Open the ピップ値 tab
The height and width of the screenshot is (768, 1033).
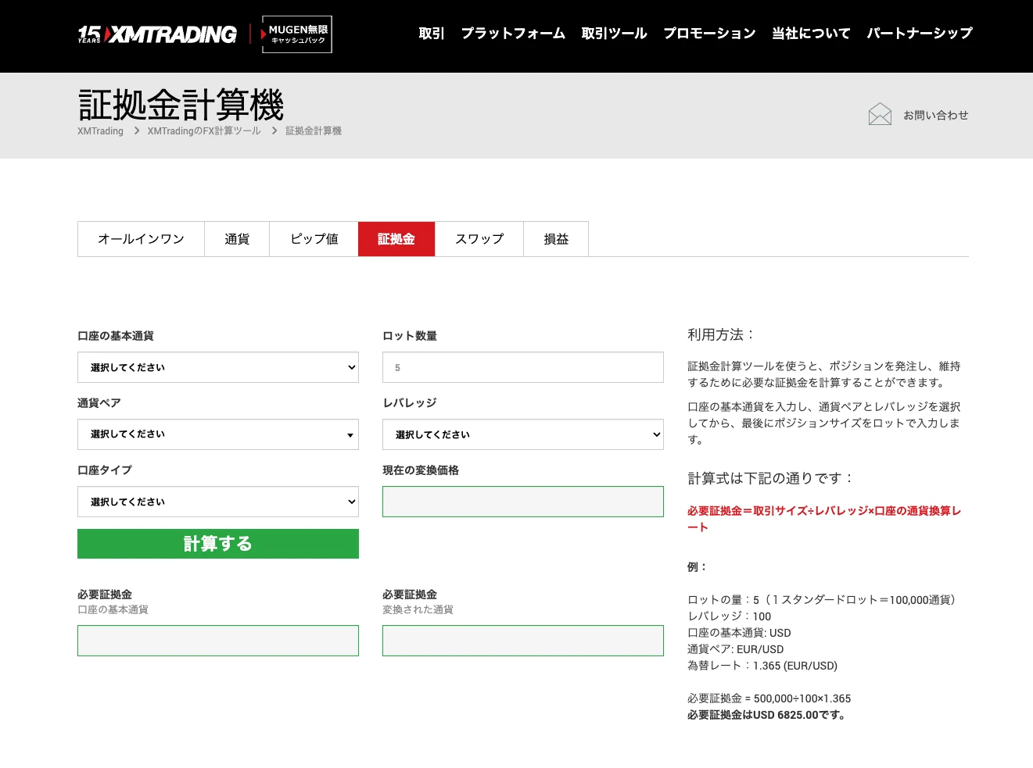[x=314, y=239]
